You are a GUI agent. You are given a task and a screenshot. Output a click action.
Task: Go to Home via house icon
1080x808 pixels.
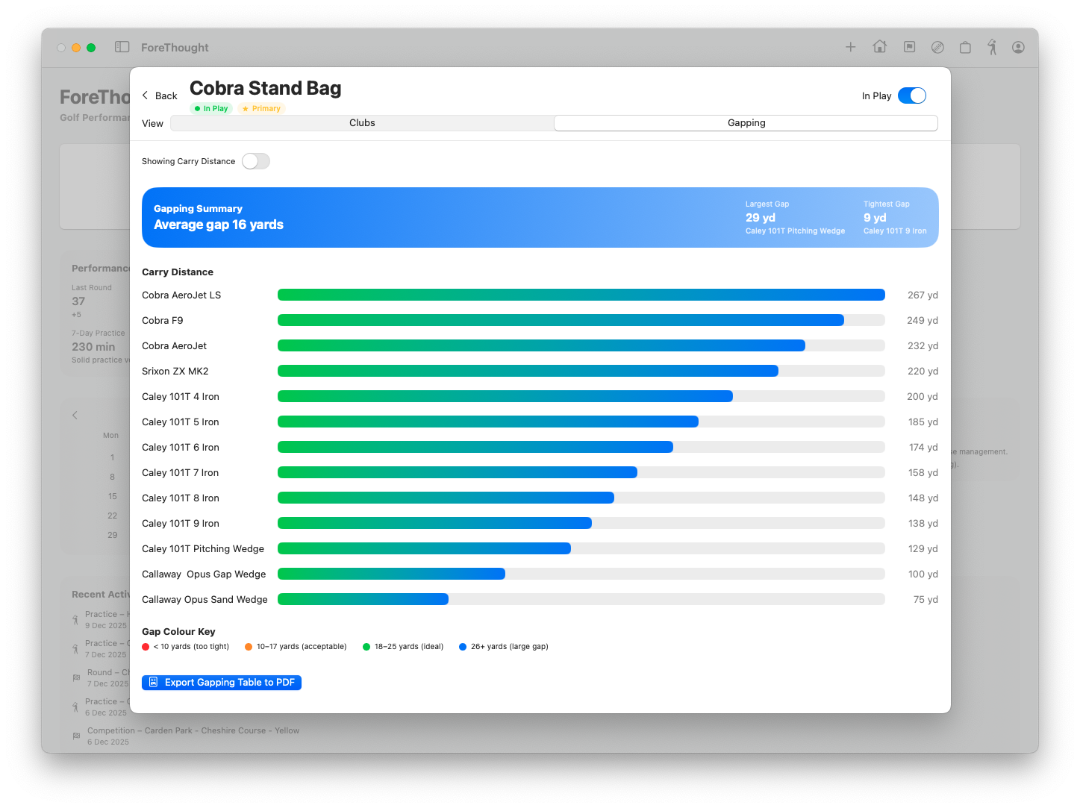click(x=880, y=47)
